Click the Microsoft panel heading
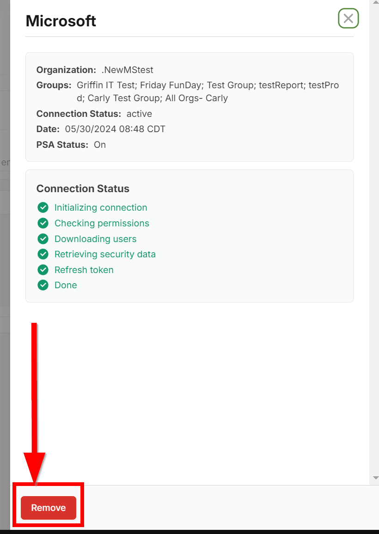 point(61,21)
